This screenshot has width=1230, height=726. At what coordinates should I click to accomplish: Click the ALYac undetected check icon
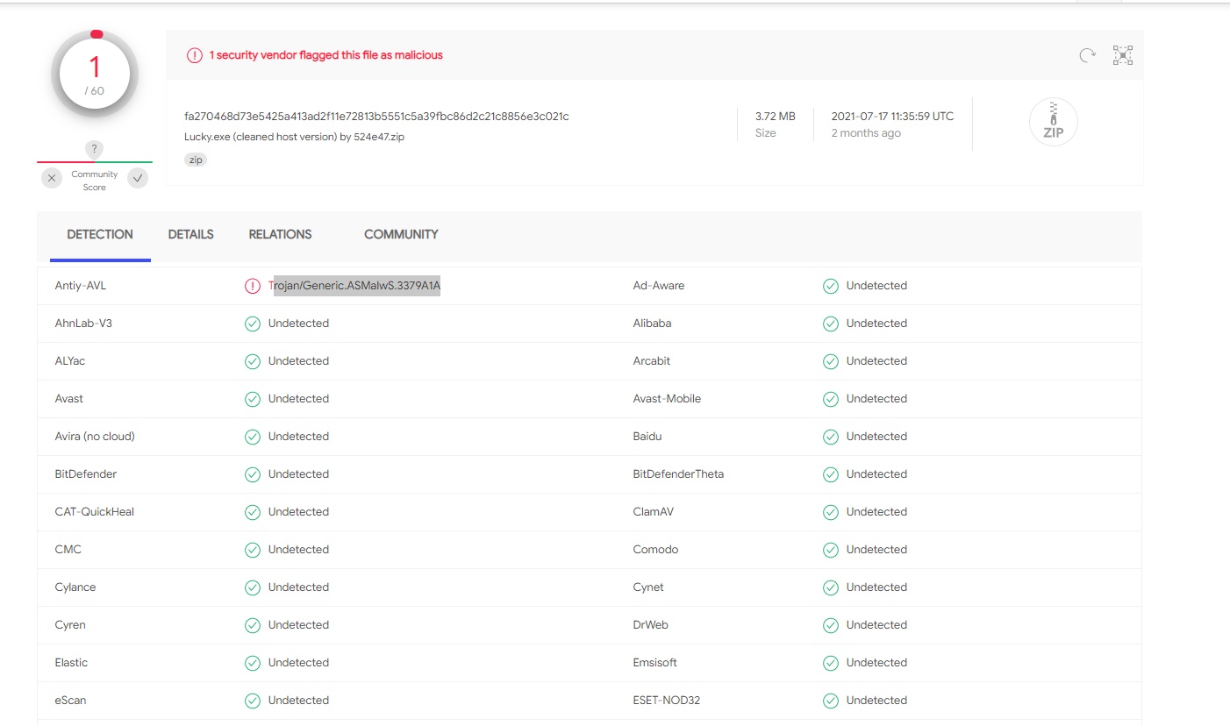(253, 361)
